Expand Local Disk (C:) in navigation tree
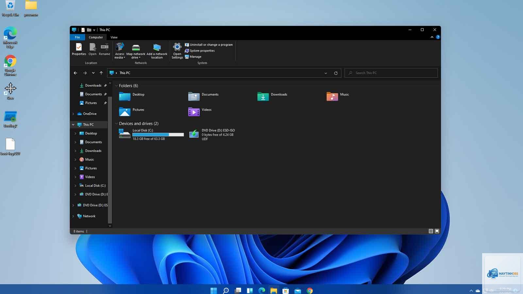This screenshot has height=294, width=523. coord(76,186)
